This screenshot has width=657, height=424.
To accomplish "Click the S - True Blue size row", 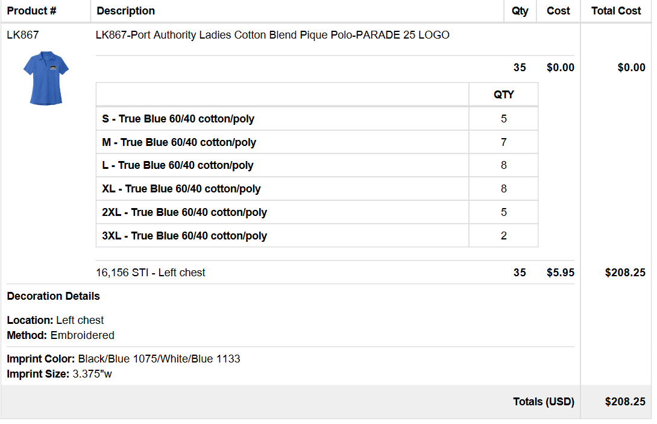I will (317, 119).
